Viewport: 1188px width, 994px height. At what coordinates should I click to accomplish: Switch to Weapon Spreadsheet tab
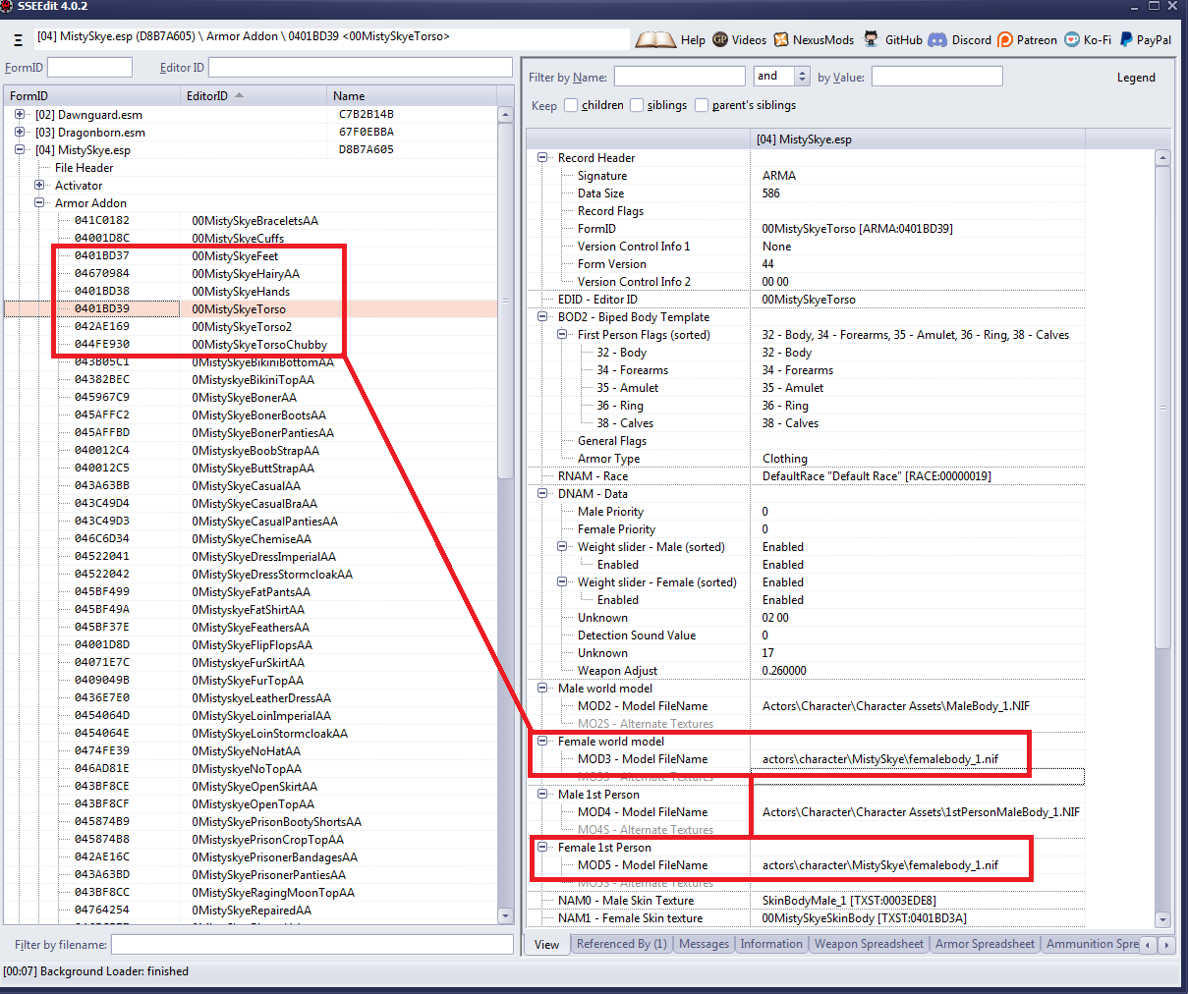pos(869,944)
